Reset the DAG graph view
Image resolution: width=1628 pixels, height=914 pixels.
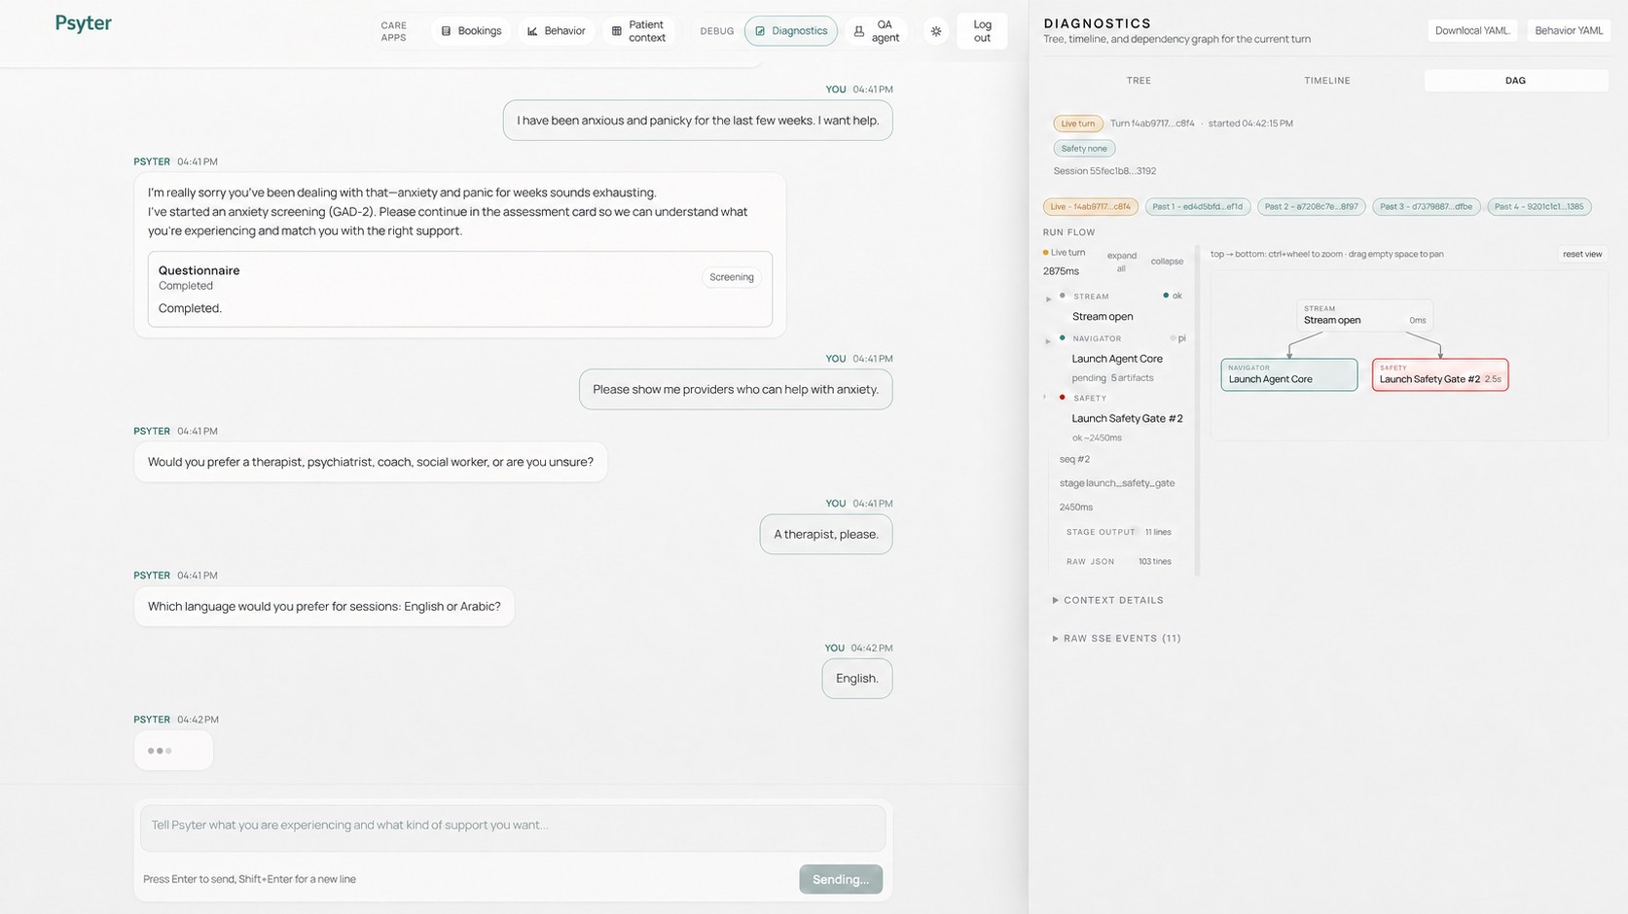point(1582,254)
